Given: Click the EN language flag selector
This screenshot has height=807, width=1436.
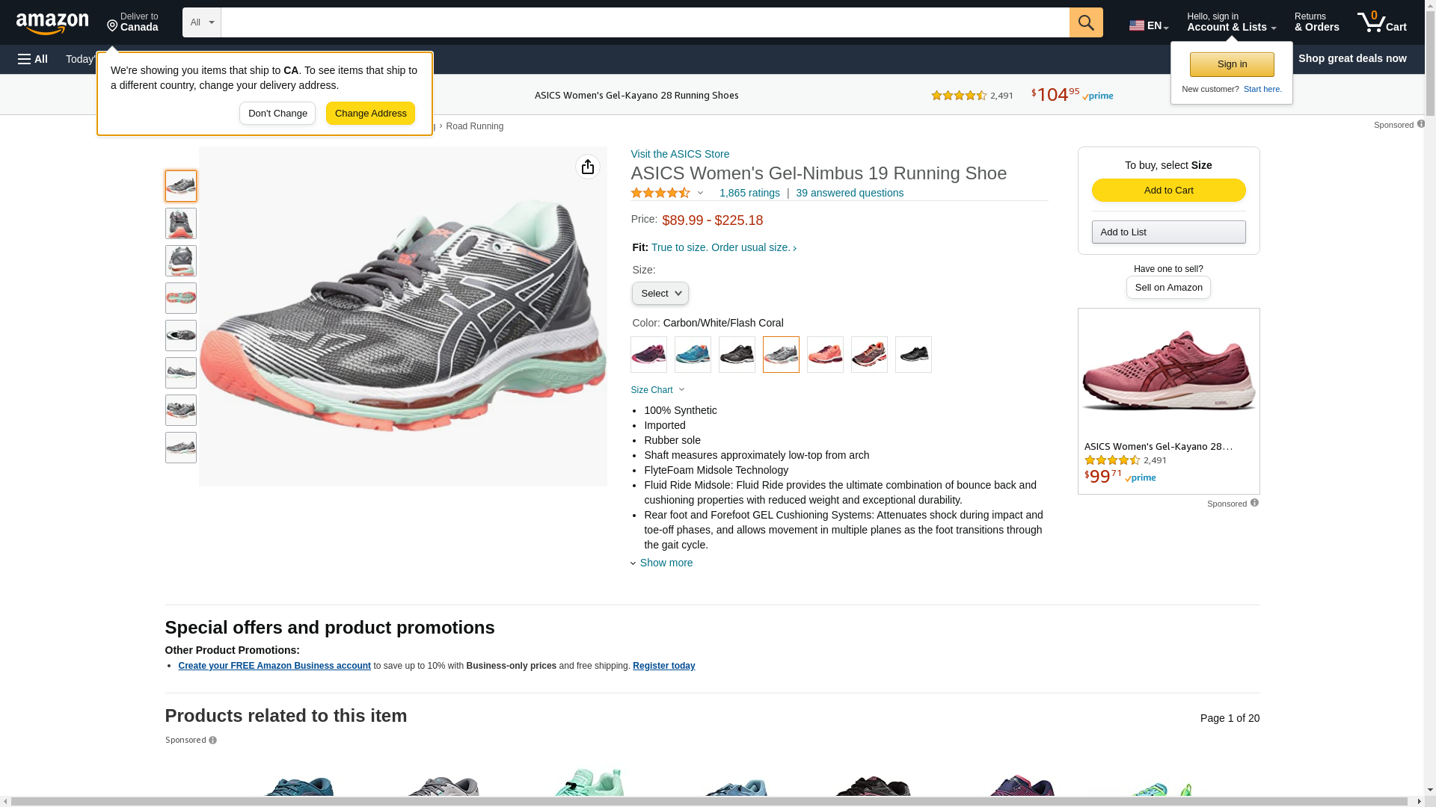Looking at the screenshot, I should click(1148, 25).
